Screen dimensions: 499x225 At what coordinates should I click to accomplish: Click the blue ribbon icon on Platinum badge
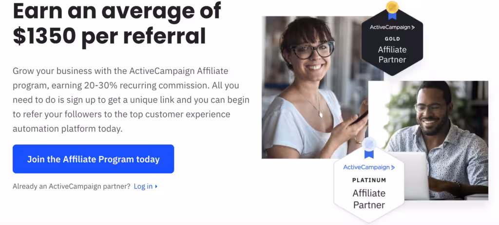point(369,147)
